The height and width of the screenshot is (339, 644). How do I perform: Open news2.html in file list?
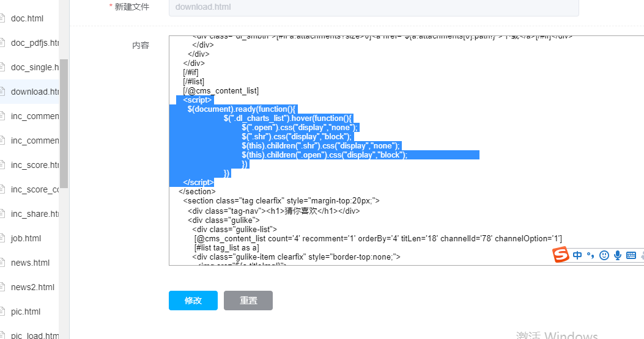[32, 287]
